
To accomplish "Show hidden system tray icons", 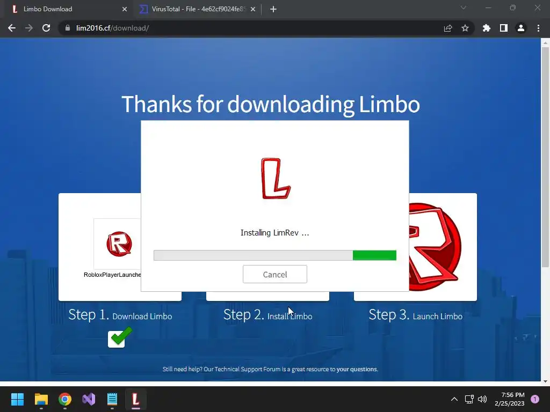I will pyautogui.click(x=454, y=399).
